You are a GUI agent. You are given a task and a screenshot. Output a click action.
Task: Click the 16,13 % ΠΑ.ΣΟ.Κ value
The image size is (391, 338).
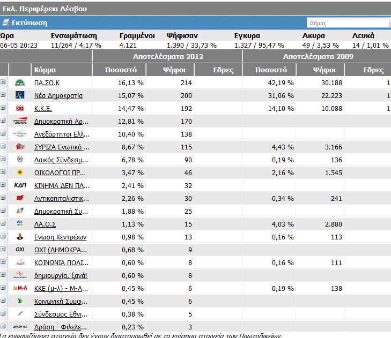[x=131, y=83]
